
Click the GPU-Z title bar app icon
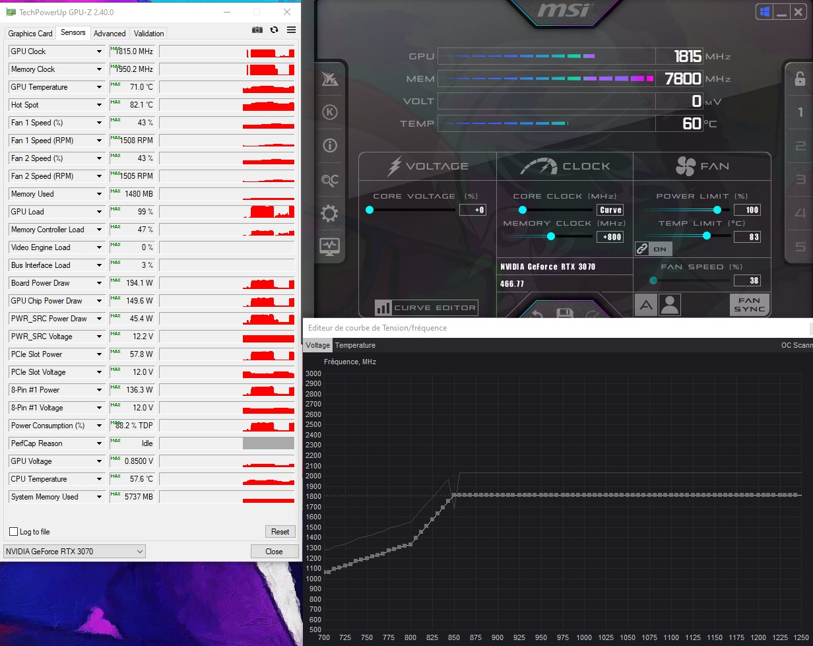tap(11, 12)
